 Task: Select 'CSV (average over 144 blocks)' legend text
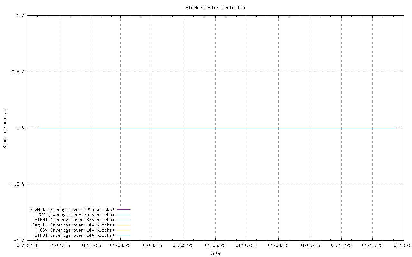[77, 230]
